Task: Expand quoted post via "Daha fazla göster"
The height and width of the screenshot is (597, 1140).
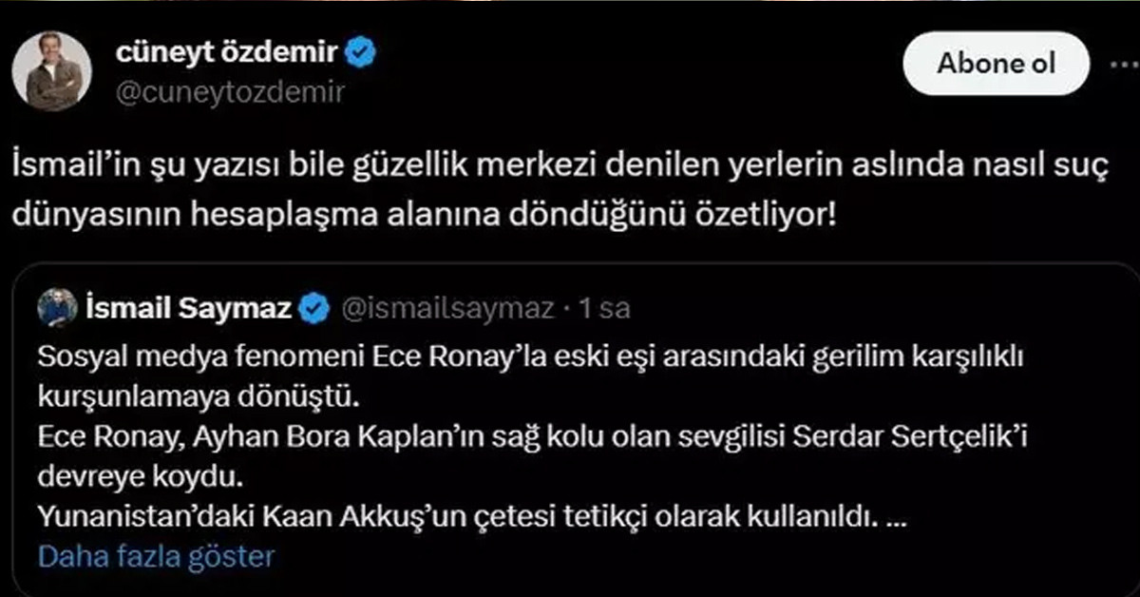Action: (156, 555)
